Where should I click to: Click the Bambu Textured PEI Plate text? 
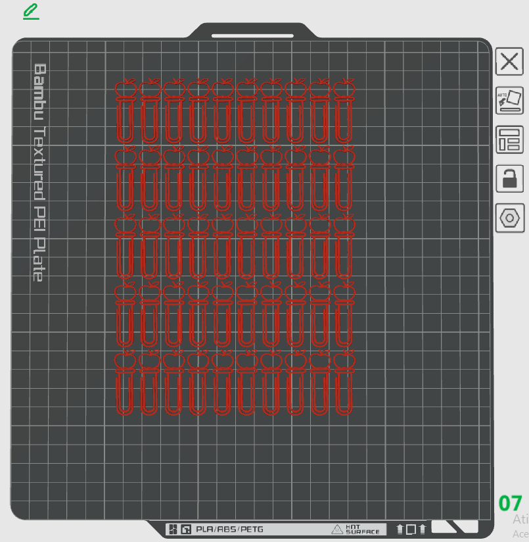point(39,172)
